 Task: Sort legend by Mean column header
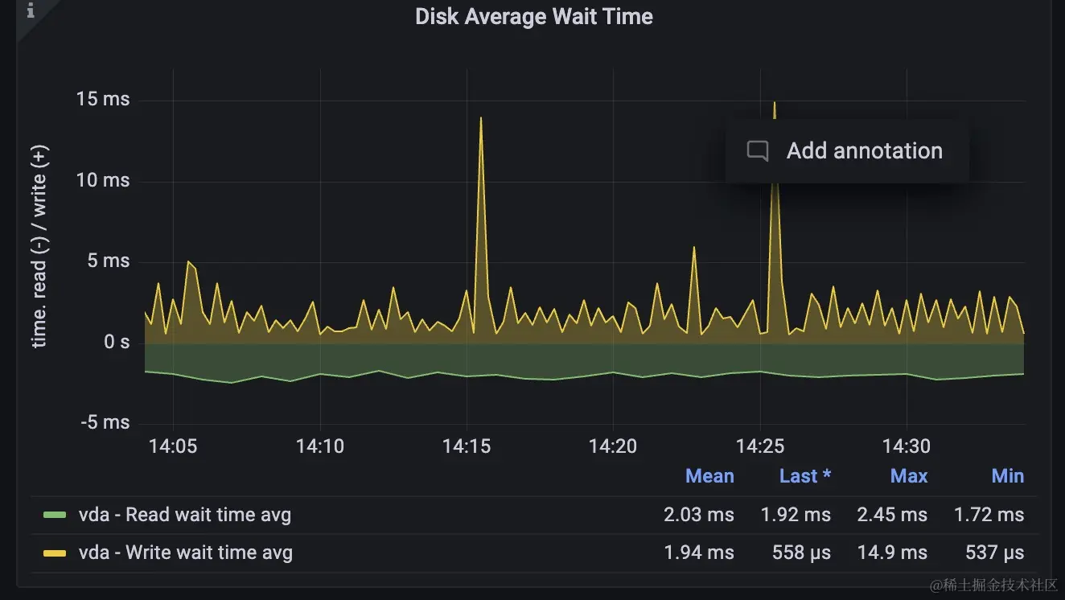(x=709, y=476)
